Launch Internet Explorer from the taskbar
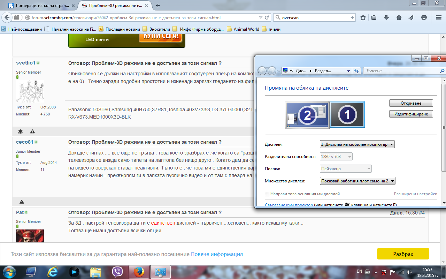This screenshot has height=279, width=446. (53, 271)
